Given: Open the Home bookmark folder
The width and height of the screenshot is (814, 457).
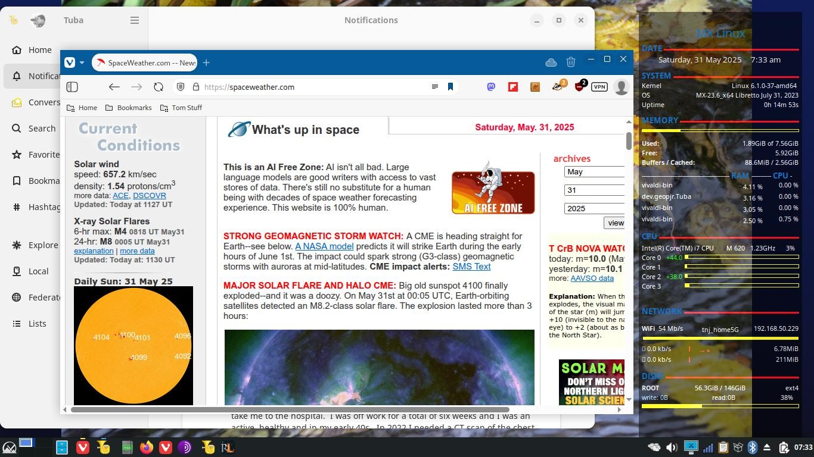Looking at the screenshot, I should (x=82, y=108).
